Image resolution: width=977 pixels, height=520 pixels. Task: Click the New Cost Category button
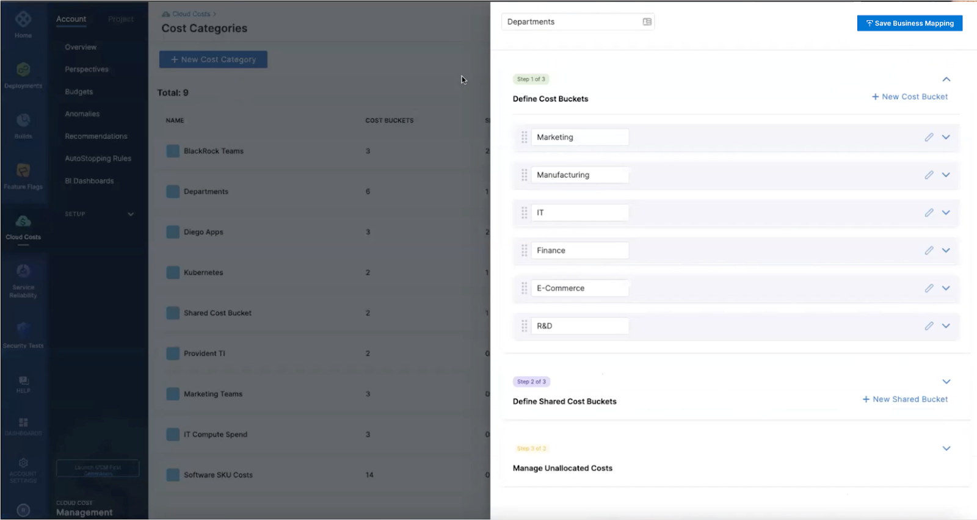tap(213, 60)
